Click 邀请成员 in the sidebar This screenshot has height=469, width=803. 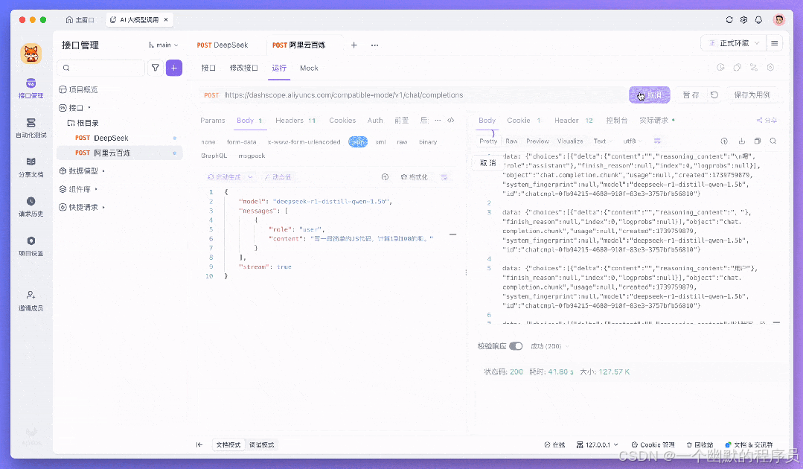click(x=31, y=301)
